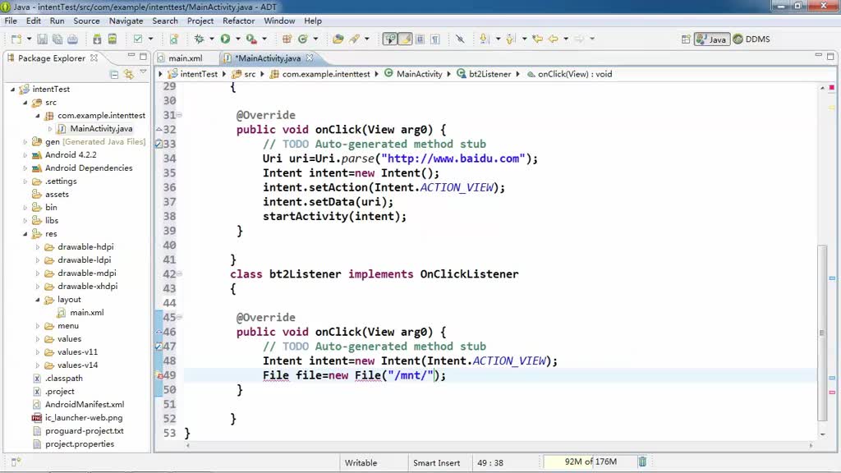
Task: Toggle Link with Editor in Package Explorer
Action: click(129, 75)
